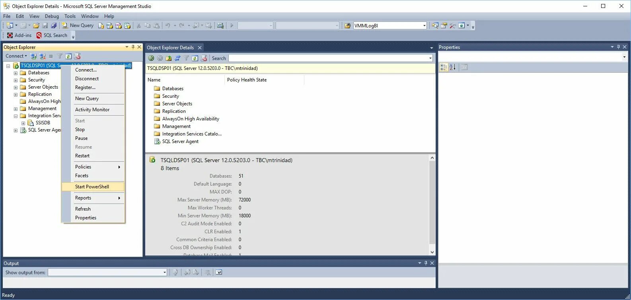Click the Analysis Services MDX Query icon
Image resolution: width=631 pixels, height=300 pixels.
(110, 25)
